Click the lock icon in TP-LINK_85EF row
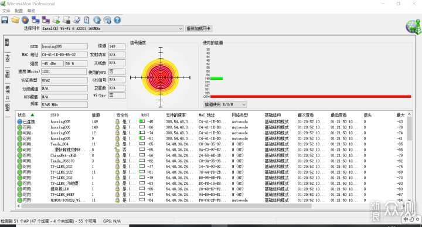422x227 pixels. (x=117, y=195)
